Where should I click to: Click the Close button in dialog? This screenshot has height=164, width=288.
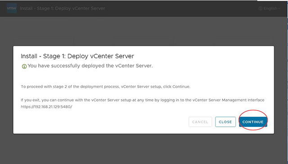(225, 122)
